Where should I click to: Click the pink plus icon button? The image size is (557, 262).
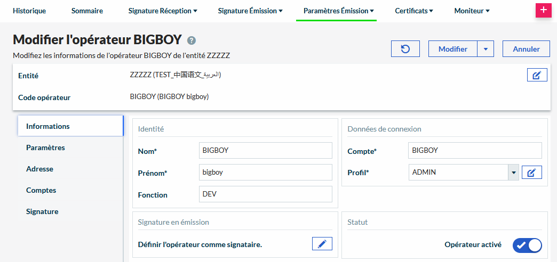pos(543,11)
